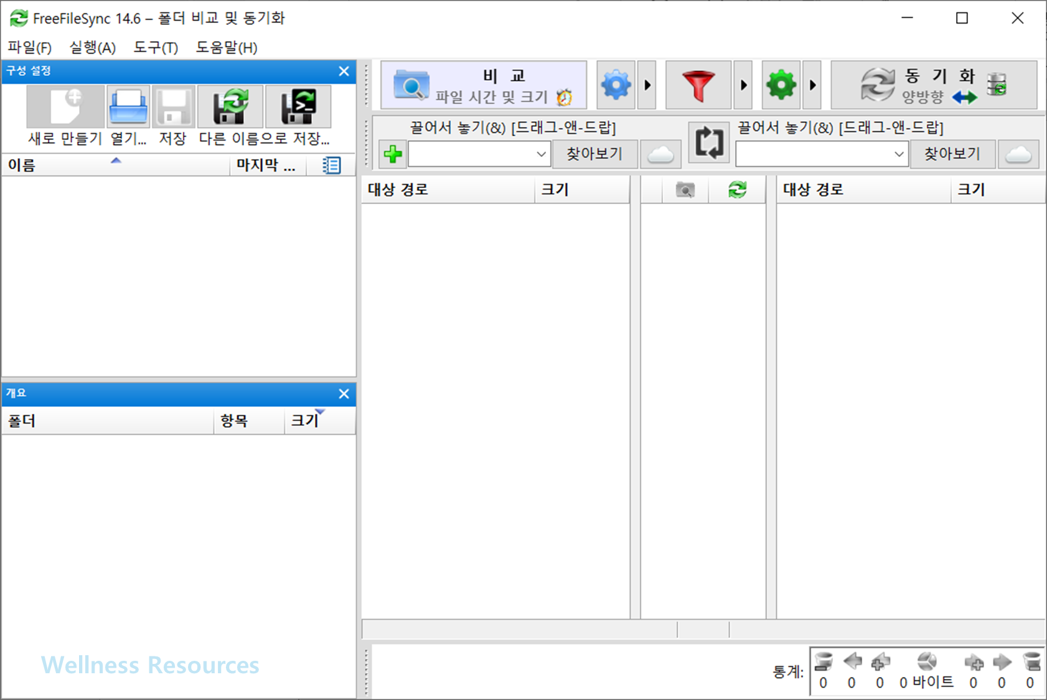This screenshot has height=700, width=1047.
Task: Sort configurations by 마지막 column
Action: 268,166
